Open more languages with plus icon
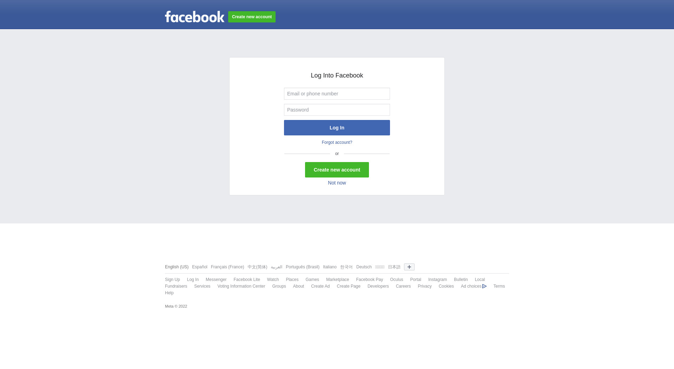The height and width of the screenshot is (369, 674). pyautogui.click(x=409, y=267)
